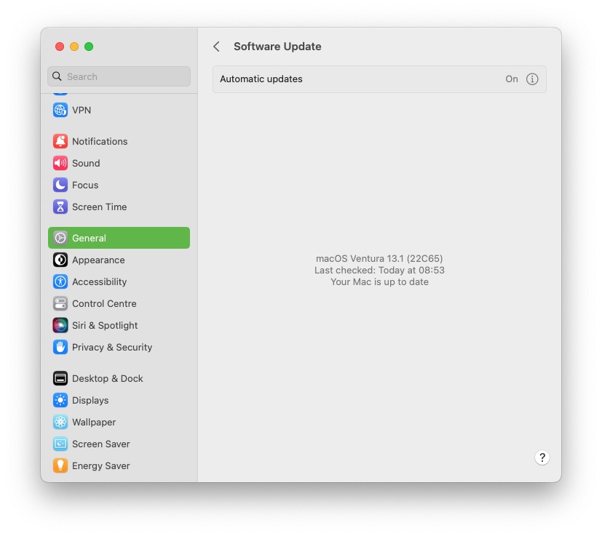Click the 'On' status text

512,79
